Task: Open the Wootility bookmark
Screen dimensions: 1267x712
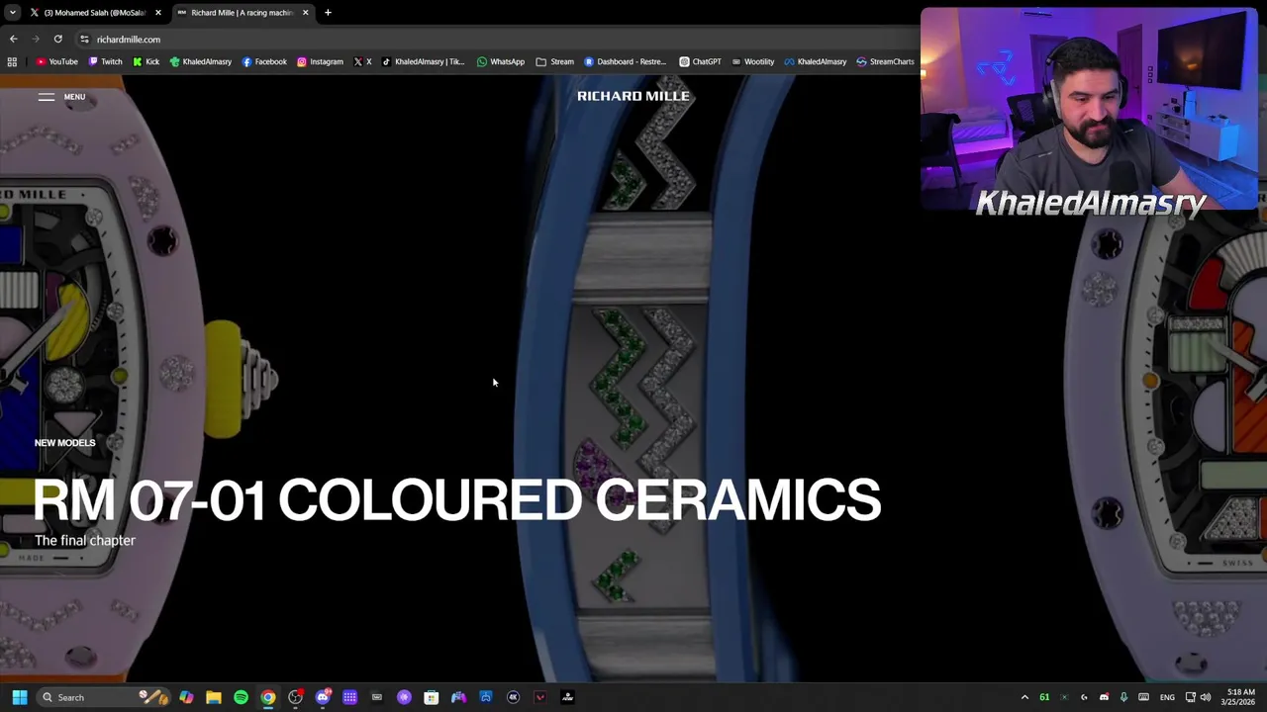Action: [x=752, y=61]
